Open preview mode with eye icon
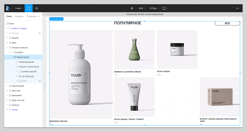The width and height of the screenshot is (247, 132). coord(37,8)
